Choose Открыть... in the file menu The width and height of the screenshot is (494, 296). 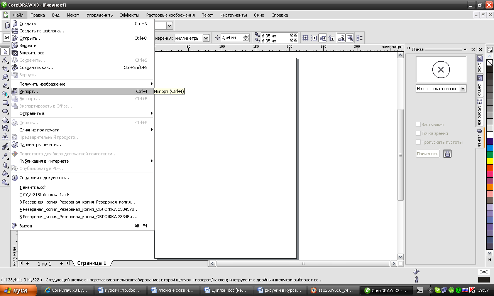pos(82,38)
